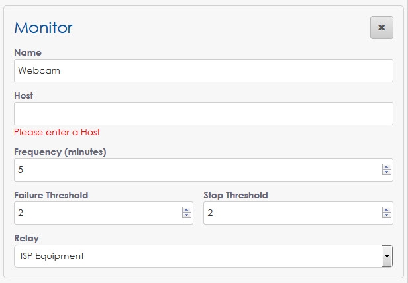Click the Frequency (minutes) label
The width and height of the screenshot is (408, 283).
(x=60, y=152)
